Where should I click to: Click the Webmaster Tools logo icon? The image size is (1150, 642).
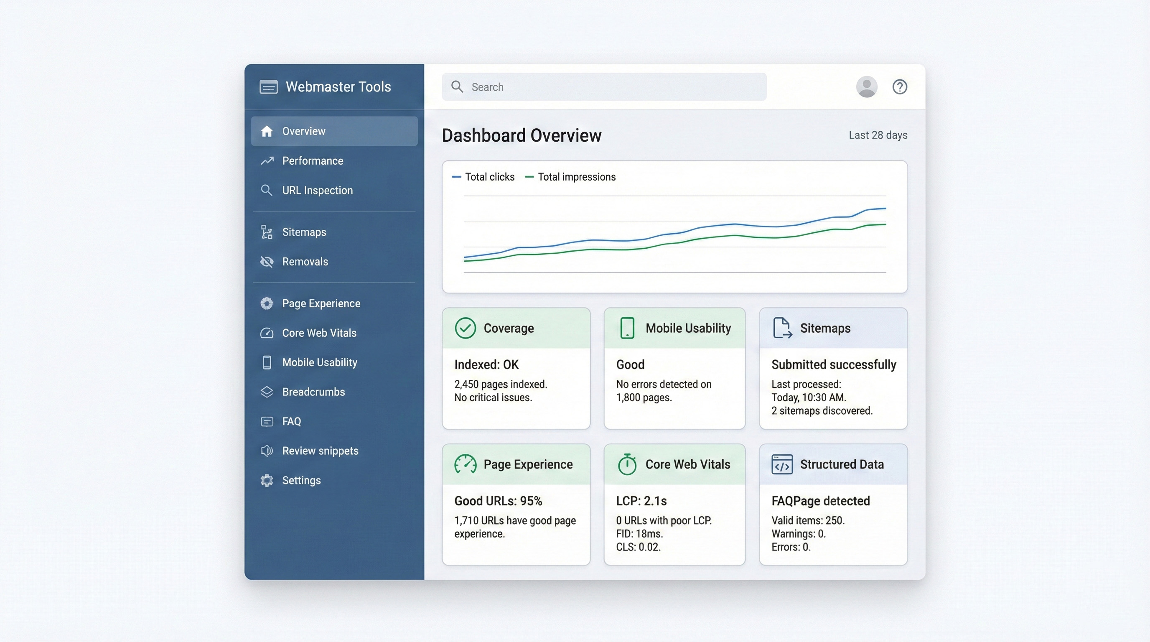[x=268, y=87]
